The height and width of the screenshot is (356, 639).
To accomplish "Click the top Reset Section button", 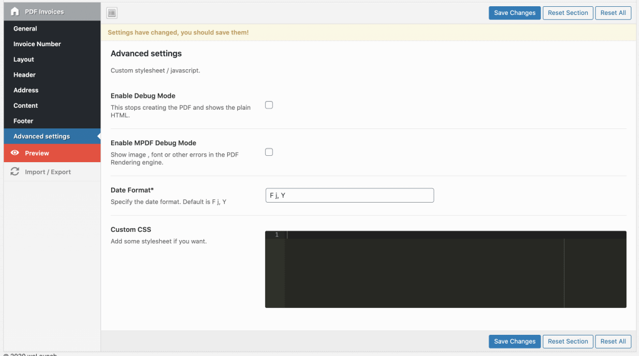I will (568, 13).
